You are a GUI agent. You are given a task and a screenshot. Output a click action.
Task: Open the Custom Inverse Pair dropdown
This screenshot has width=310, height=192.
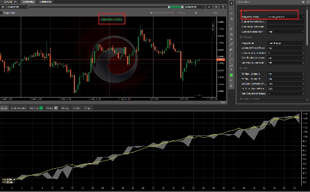point(286,31)
